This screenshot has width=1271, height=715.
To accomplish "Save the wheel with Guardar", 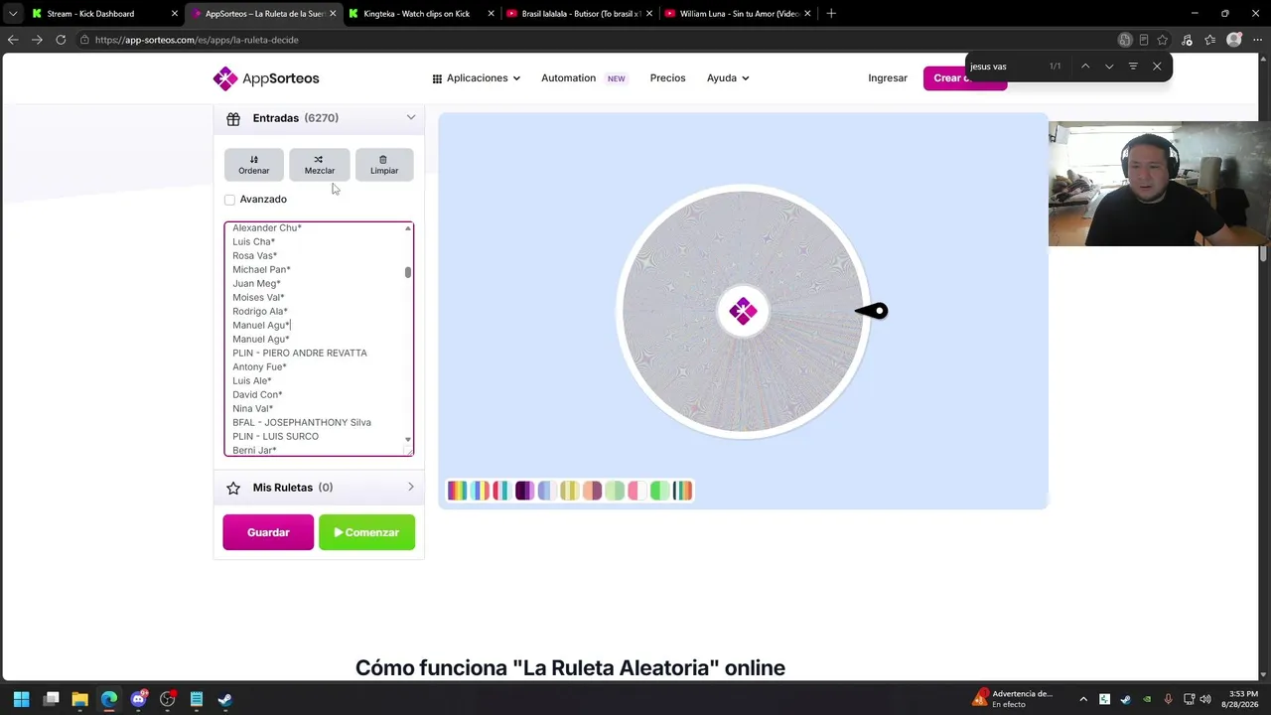I will (268, 532).
